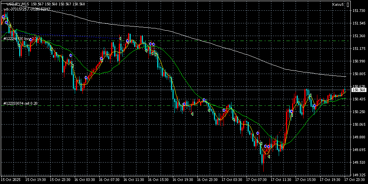Viewport: 368px width, 184px height.
Task: Select the #12224930 buy order label
Action: tap(19, 39)
